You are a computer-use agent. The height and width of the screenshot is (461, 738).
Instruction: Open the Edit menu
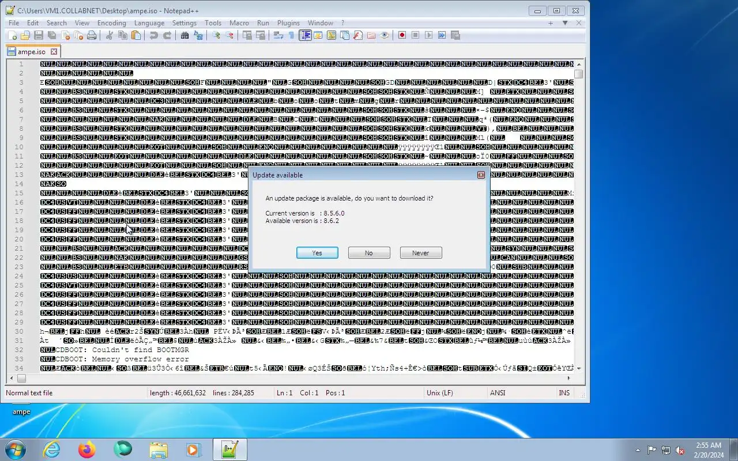point(33,23)
